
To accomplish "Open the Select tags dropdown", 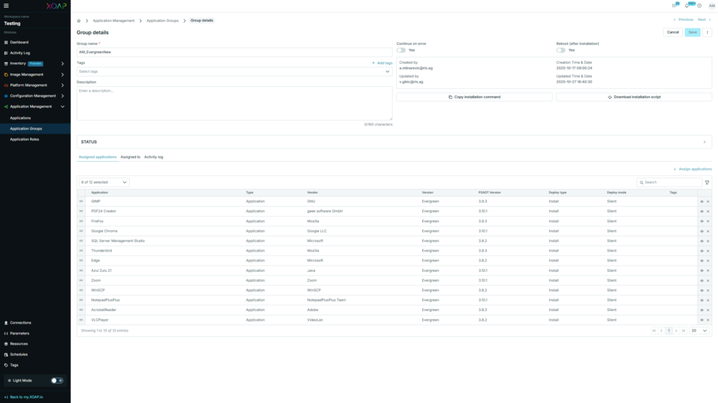I will (x=234, y=71).
